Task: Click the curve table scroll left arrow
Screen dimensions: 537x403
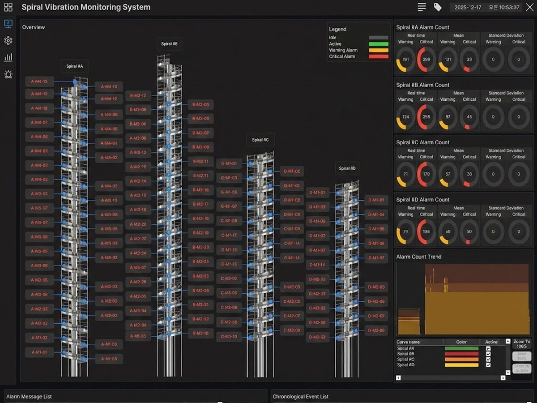Action: (399, 377)
